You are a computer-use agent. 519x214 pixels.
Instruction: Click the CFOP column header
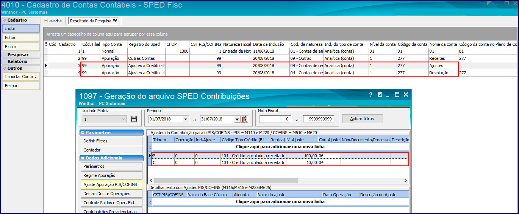tap(177, 44)
